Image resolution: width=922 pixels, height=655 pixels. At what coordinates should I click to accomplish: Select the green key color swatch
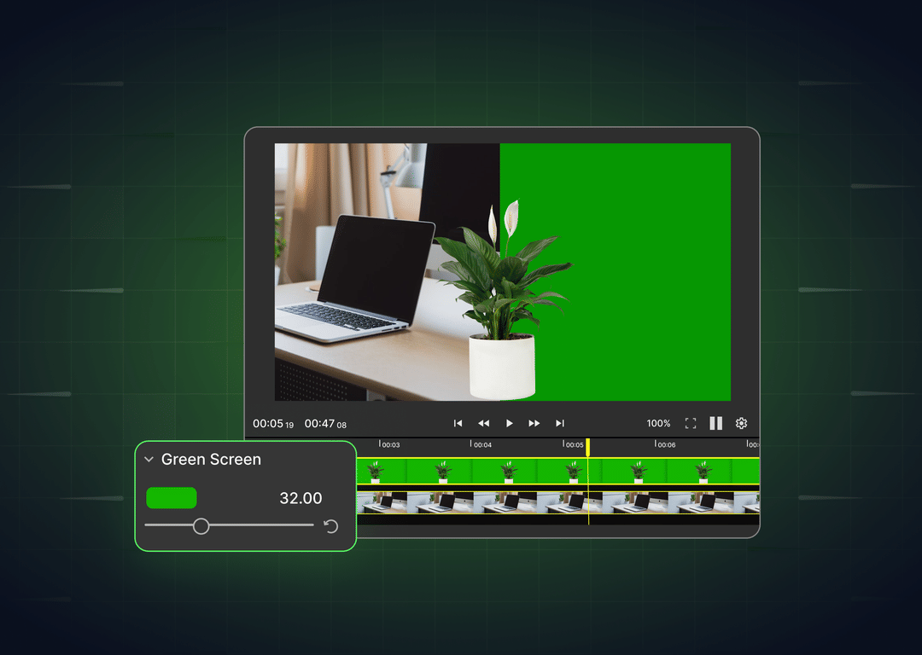click(171, 498)
